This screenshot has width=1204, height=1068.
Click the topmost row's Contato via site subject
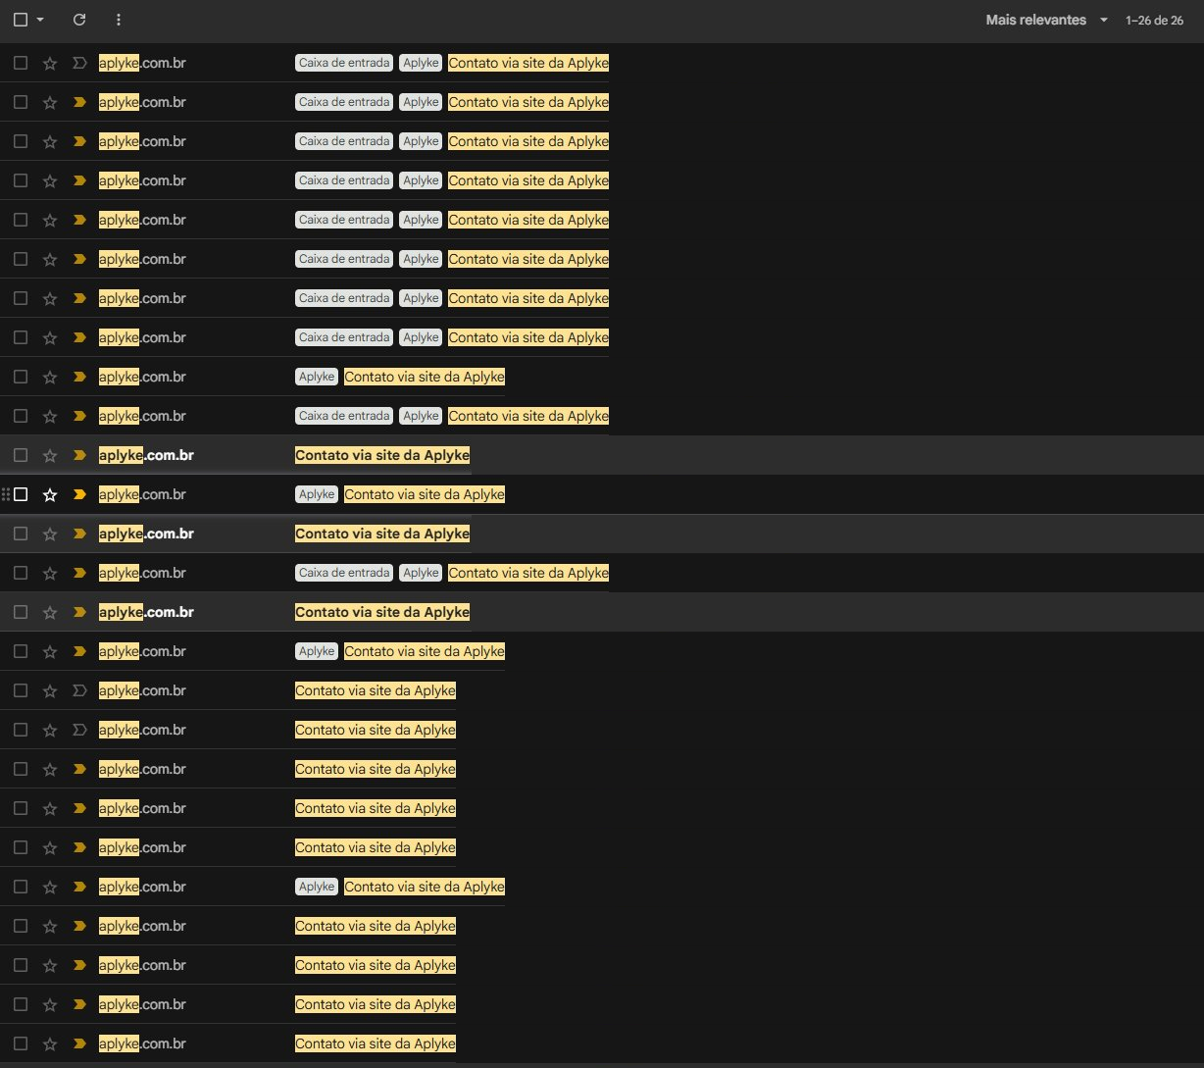pos(528,63)
